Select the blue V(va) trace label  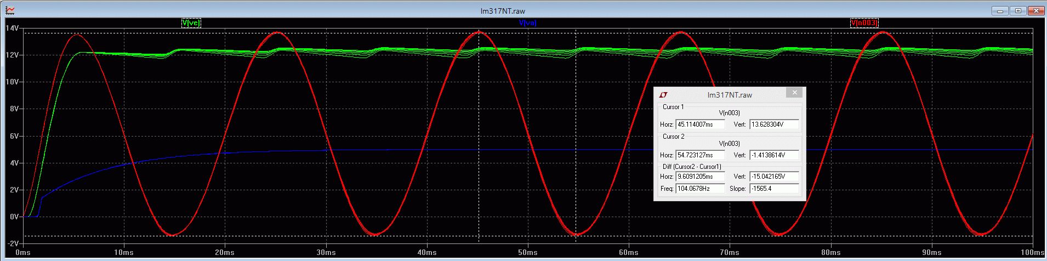click(x=527, y=23)
